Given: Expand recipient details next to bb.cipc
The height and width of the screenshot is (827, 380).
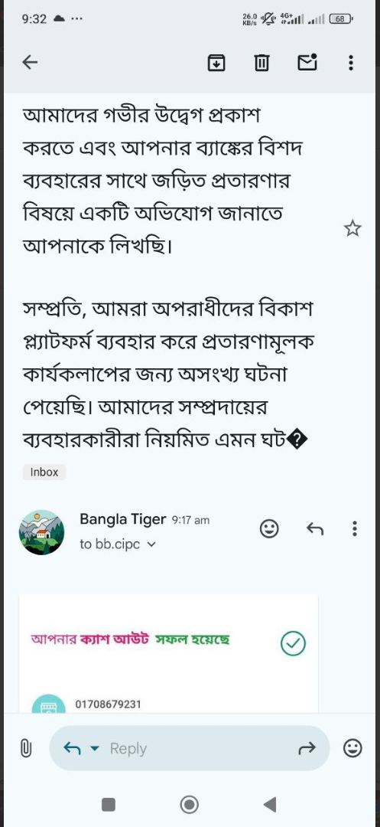Looking at the screenshot, I should tap(151, 545).
